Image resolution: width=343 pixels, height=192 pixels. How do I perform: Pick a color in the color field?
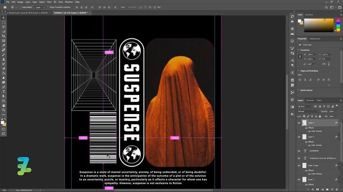click(x=319, y=25)
